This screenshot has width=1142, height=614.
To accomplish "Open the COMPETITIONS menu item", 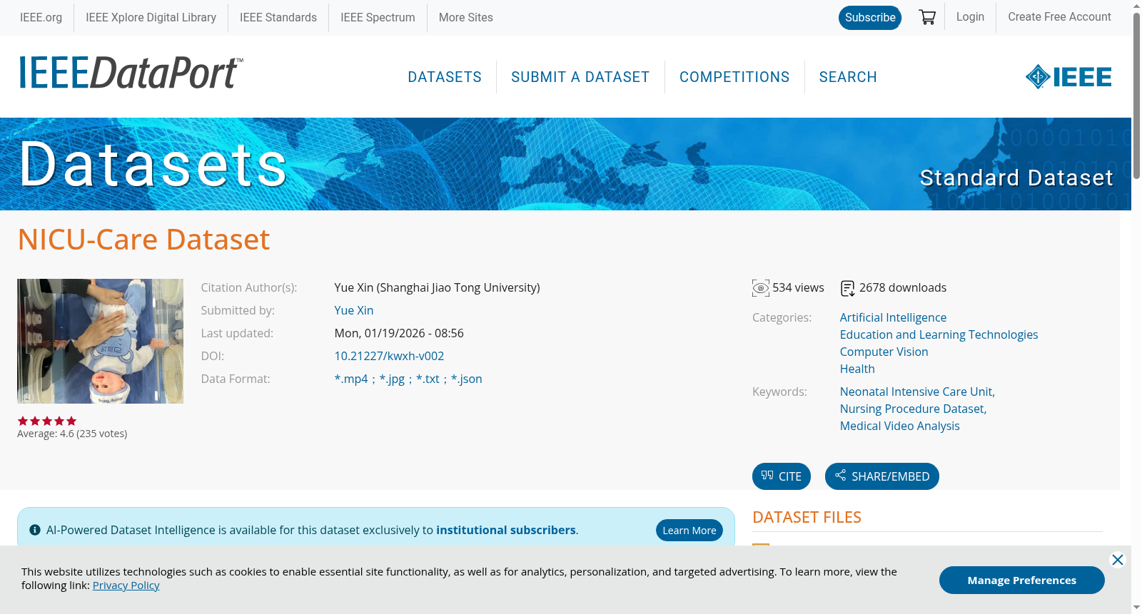I will 734,77.
